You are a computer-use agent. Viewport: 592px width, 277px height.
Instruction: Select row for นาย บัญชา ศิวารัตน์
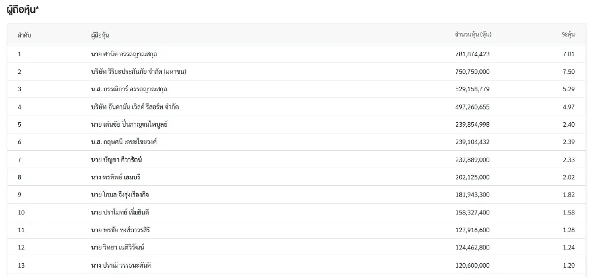click(296, 160)
